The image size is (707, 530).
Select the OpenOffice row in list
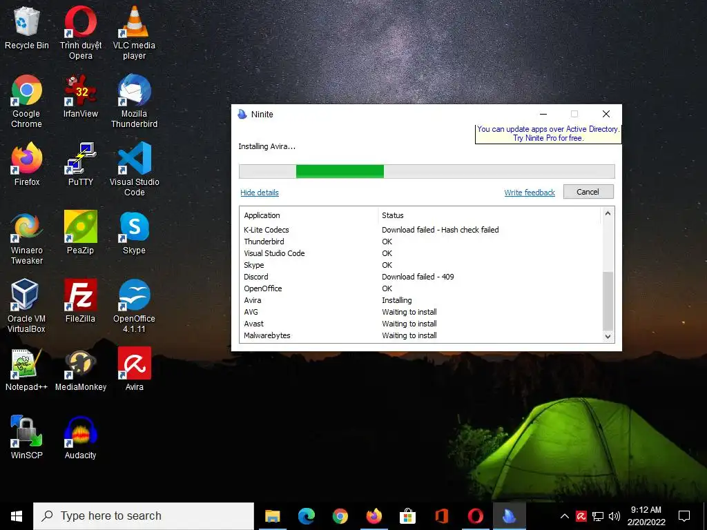[421, 288]
